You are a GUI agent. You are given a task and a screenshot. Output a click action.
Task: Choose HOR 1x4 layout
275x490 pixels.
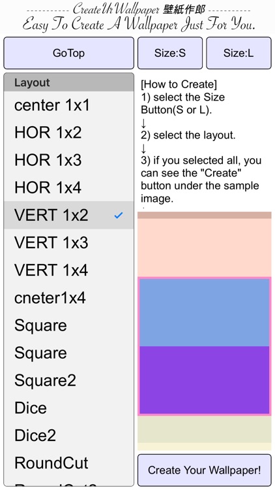(68, 188)
